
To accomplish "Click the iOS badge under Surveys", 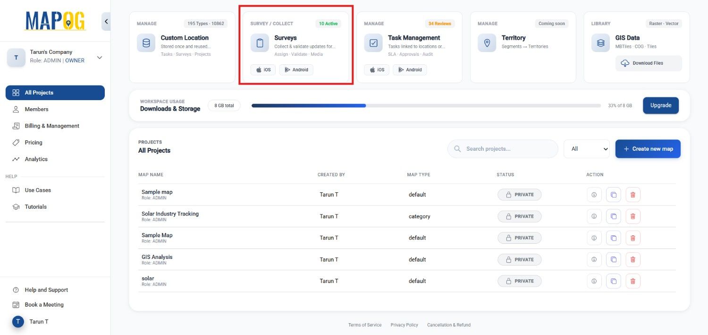I will (x=263, y=69).
